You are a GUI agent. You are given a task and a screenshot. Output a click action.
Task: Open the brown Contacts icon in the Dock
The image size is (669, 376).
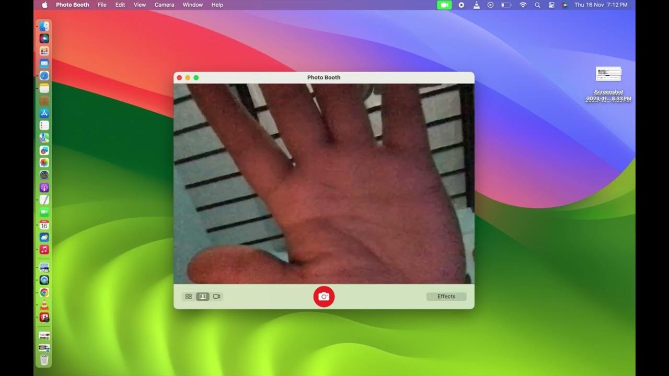pos(44,101)
